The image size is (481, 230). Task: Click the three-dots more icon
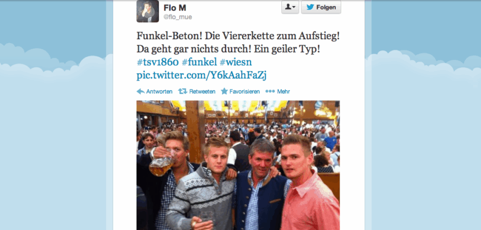click(270, 92)
